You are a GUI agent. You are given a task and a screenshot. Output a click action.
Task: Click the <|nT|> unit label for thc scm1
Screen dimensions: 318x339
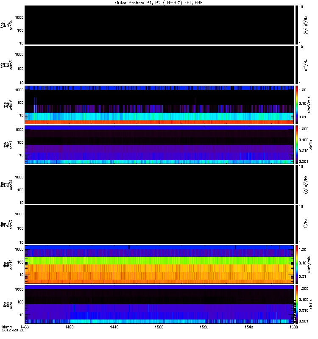point(311,304)
